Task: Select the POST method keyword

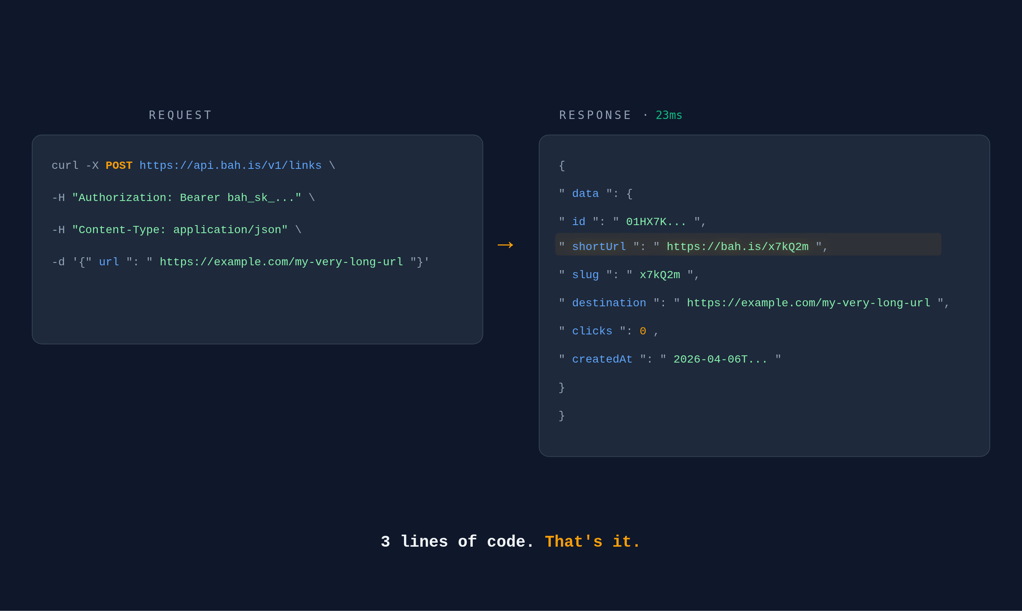Action: coord(119,165)
